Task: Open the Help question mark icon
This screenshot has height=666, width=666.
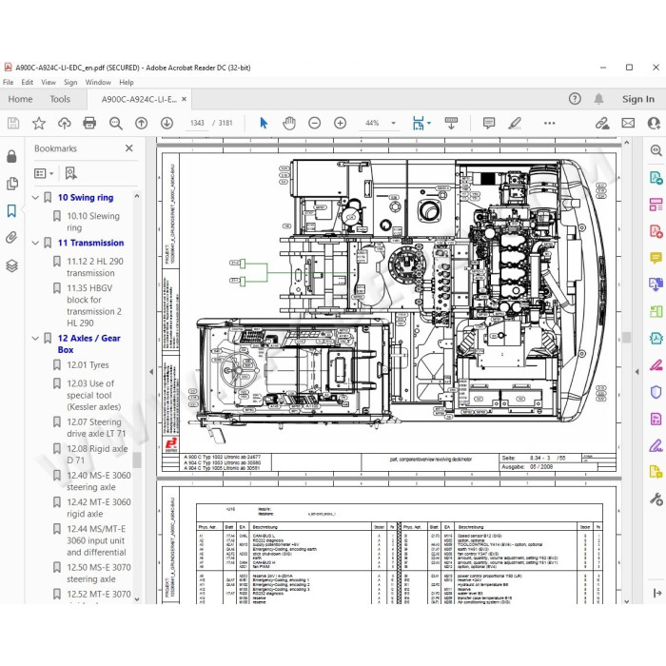Action: point(575,99)
